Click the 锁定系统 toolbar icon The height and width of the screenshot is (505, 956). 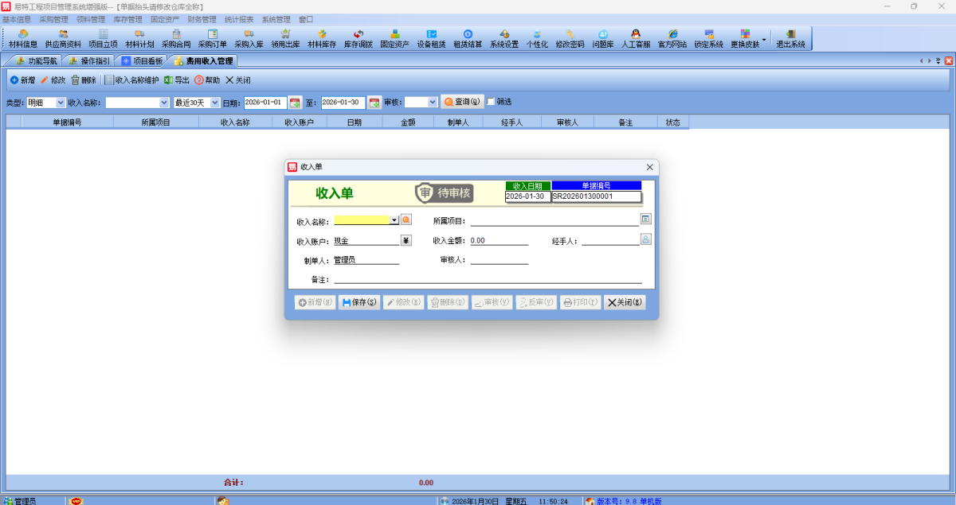tap(708, 38)
